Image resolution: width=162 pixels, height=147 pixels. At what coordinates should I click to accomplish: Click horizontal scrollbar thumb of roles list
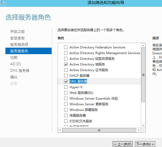[99, 130]
